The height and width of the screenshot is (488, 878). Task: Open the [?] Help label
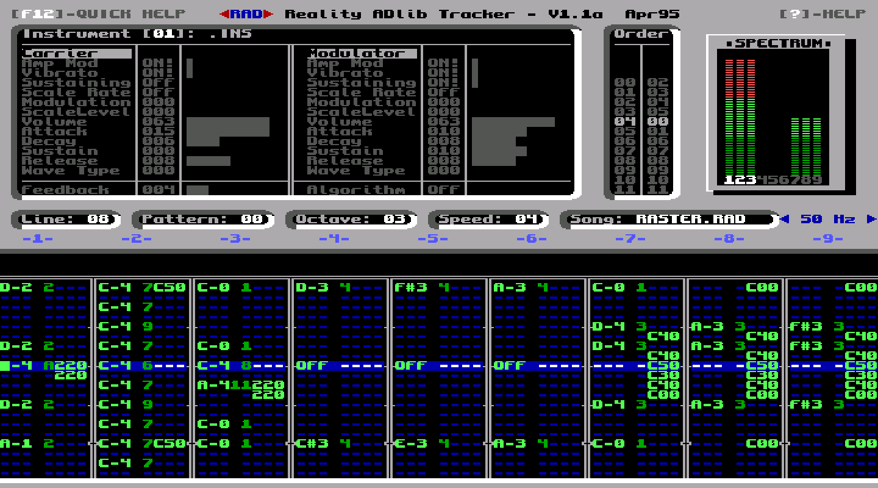pyautogui.click(x=823, y=14)
